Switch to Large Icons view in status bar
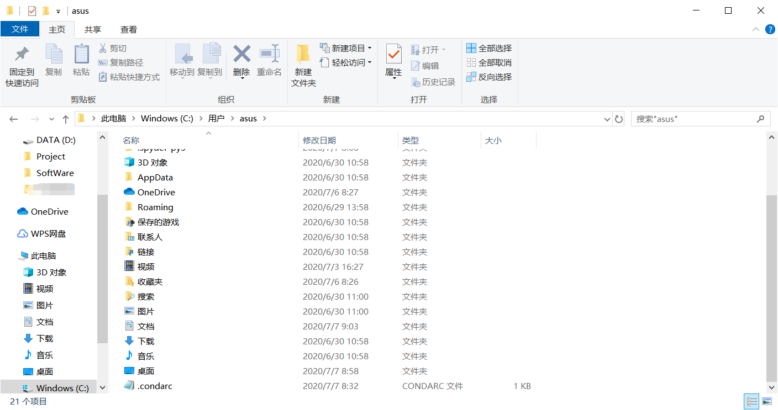The height and width of the screenshot is (410, 778). [x=767, y=401]
